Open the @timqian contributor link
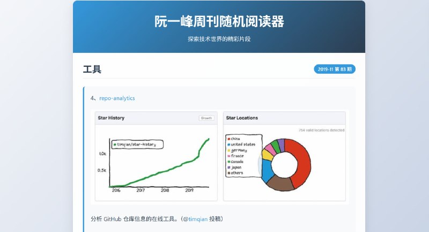Screen dimensions: 429x232 [x=197, y=219]
